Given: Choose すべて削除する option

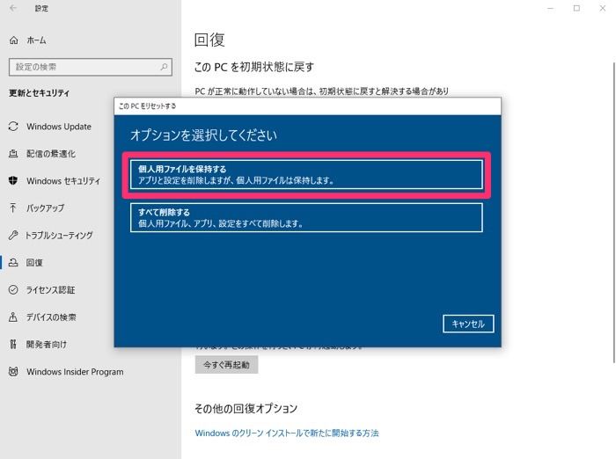Looking at the screenshot, I should [306, 217].
